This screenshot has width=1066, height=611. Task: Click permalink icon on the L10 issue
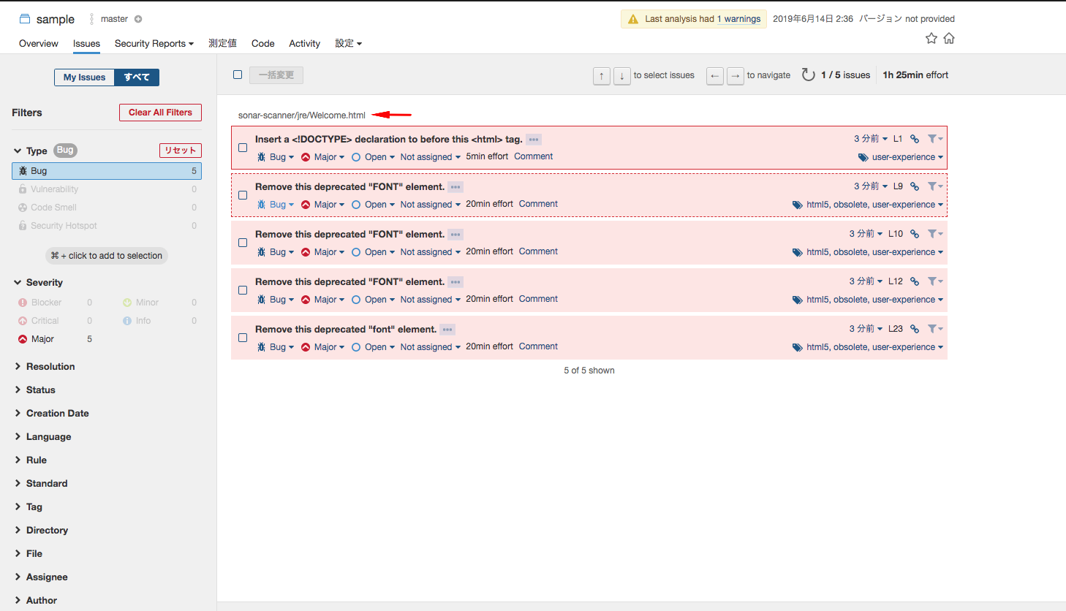click(915, 234)
